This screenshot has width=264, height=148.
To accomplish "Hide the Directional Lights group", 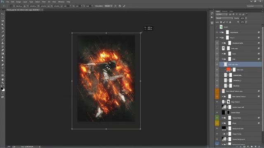I will click(x=217, y=43).
